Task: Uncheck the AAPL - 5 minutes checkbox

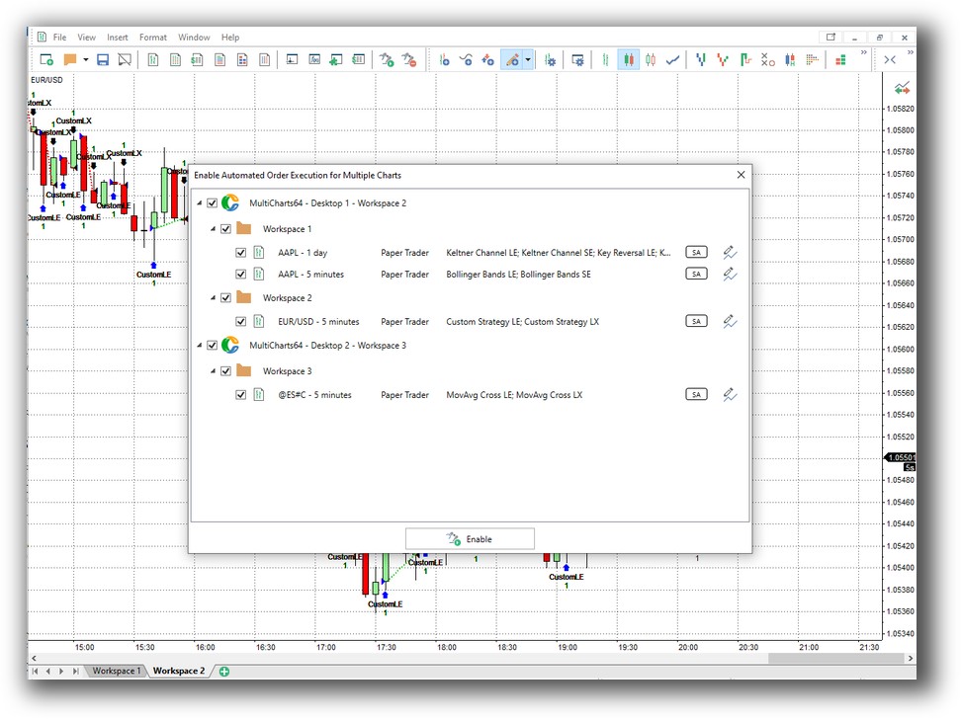Action: tap(241, 275)
